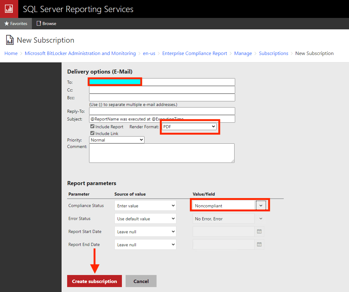This screenshot has width=349, height=292.
Task: Open the Render Format PDF dropdown
Action: 189,126
